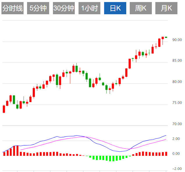Click the 70.00 price axis label
Viewport: 185px width, 172px height.
tap(177, 124)
